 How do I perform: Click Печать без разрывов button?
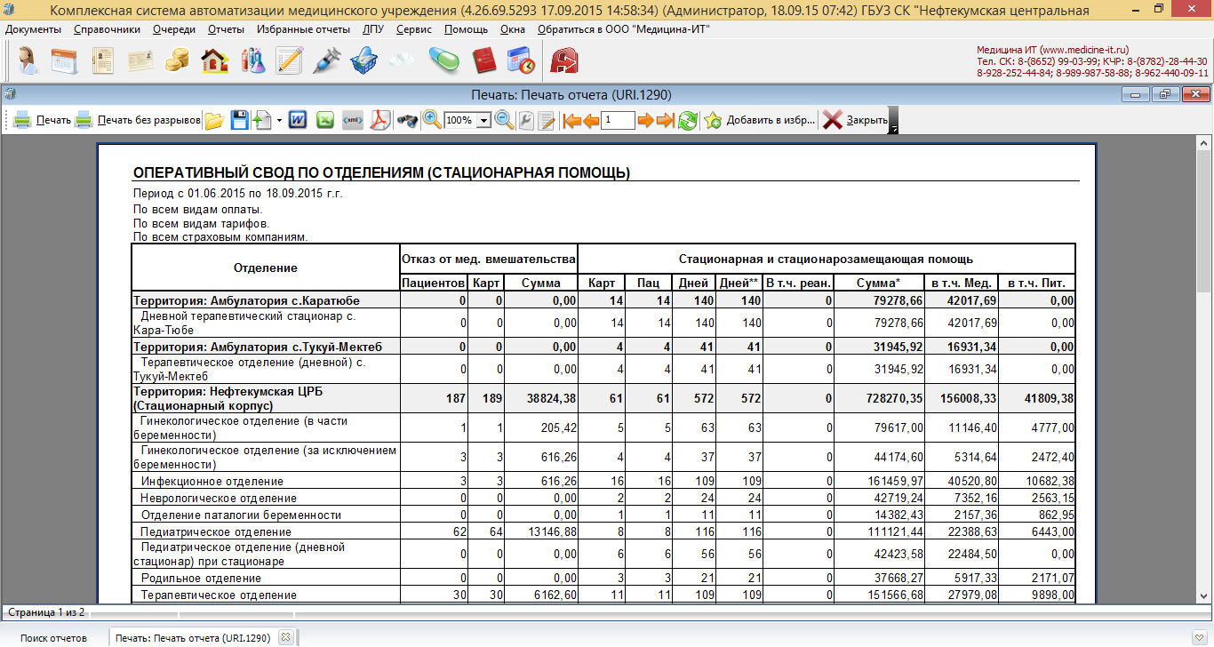138,120
